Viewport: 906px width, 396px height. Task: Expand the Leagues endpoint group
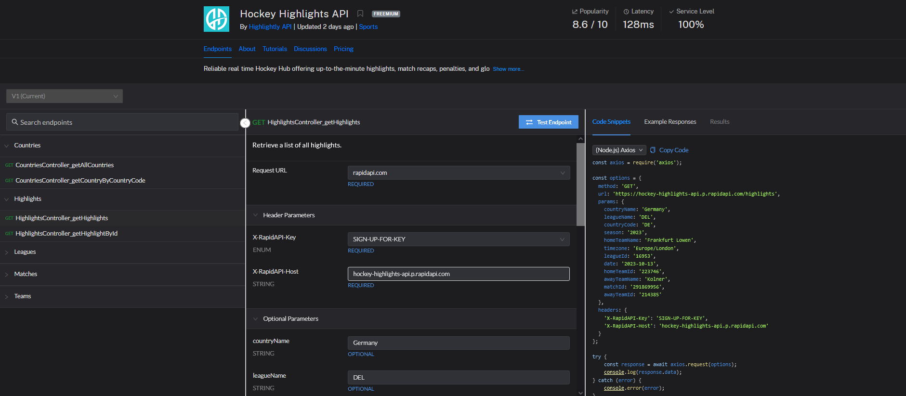point(7,252)
